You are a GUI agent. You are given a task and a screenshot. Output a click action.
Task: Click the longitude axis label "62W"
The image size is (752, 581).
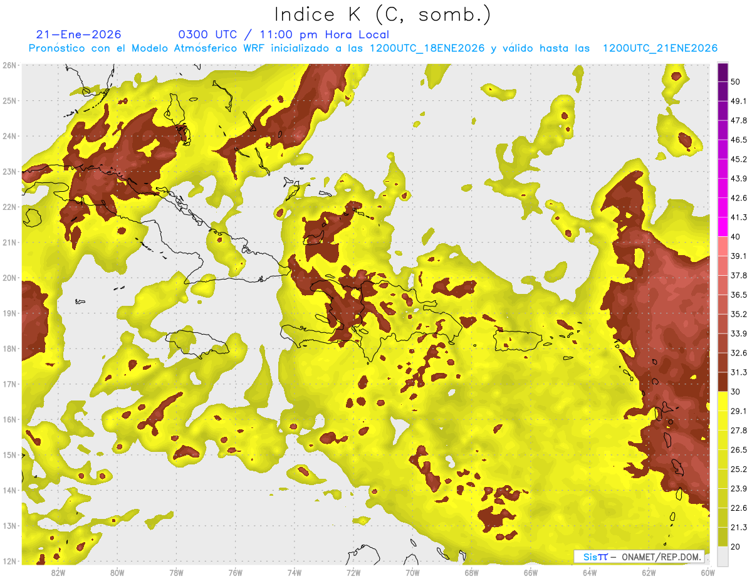click(x=649, y=573)
